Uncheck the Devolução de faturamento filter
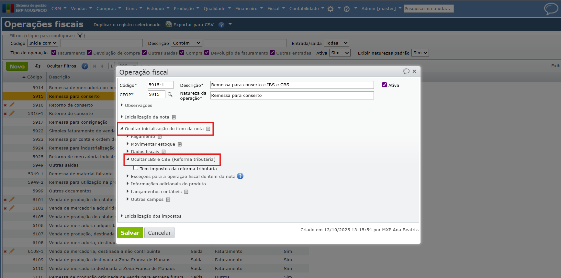This screenshot has height=278, width=561. point(207,53)
